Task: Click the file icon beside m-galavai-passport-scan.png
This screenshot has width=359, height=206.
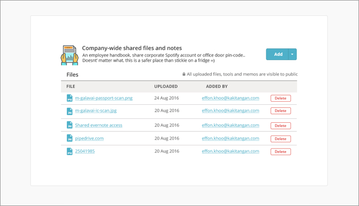Action: point(70,98)
